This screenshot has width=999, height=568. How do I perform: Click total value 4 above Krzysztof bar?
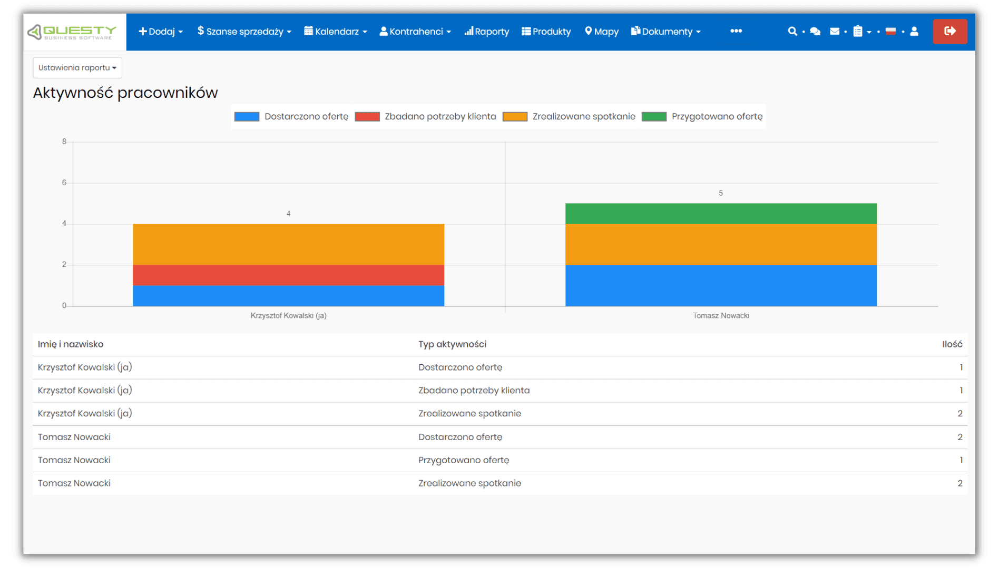[x=288, y=214]
